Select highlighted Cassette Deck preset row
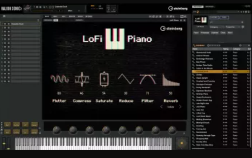The width and height of the screenshot is (252, 158). [221, 71]
